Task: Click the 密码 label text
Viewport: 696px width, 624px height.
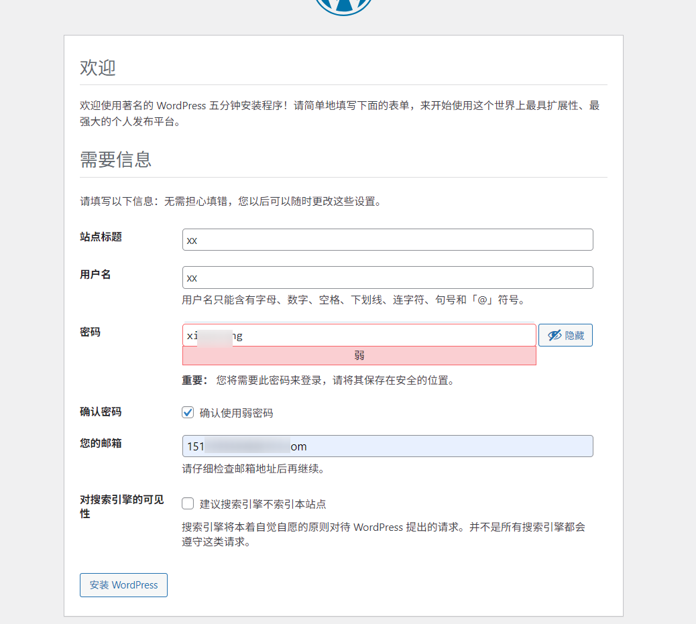Action: 90,332
